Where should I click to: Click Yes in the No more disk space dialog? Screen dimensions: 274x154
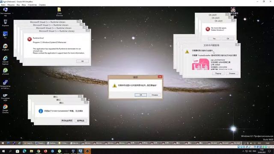tap(214, 38)
